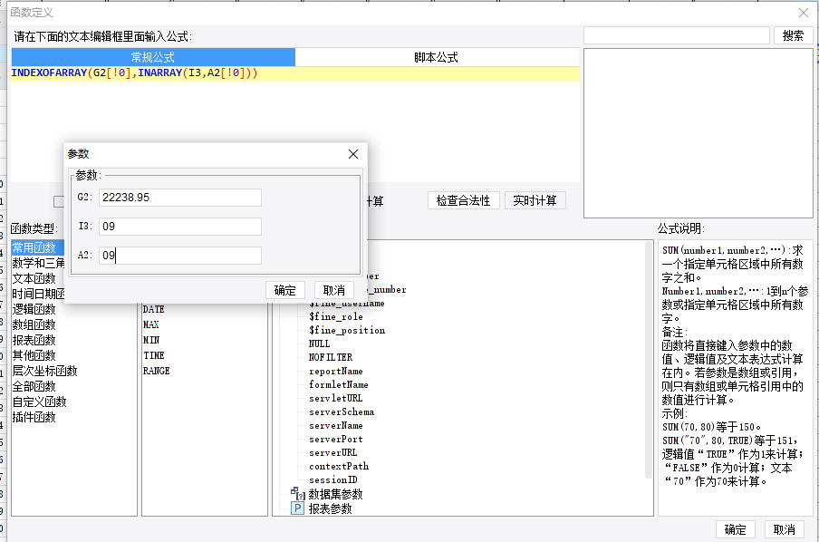Select serverName variable
819x542 pixels.
point(336,425)
